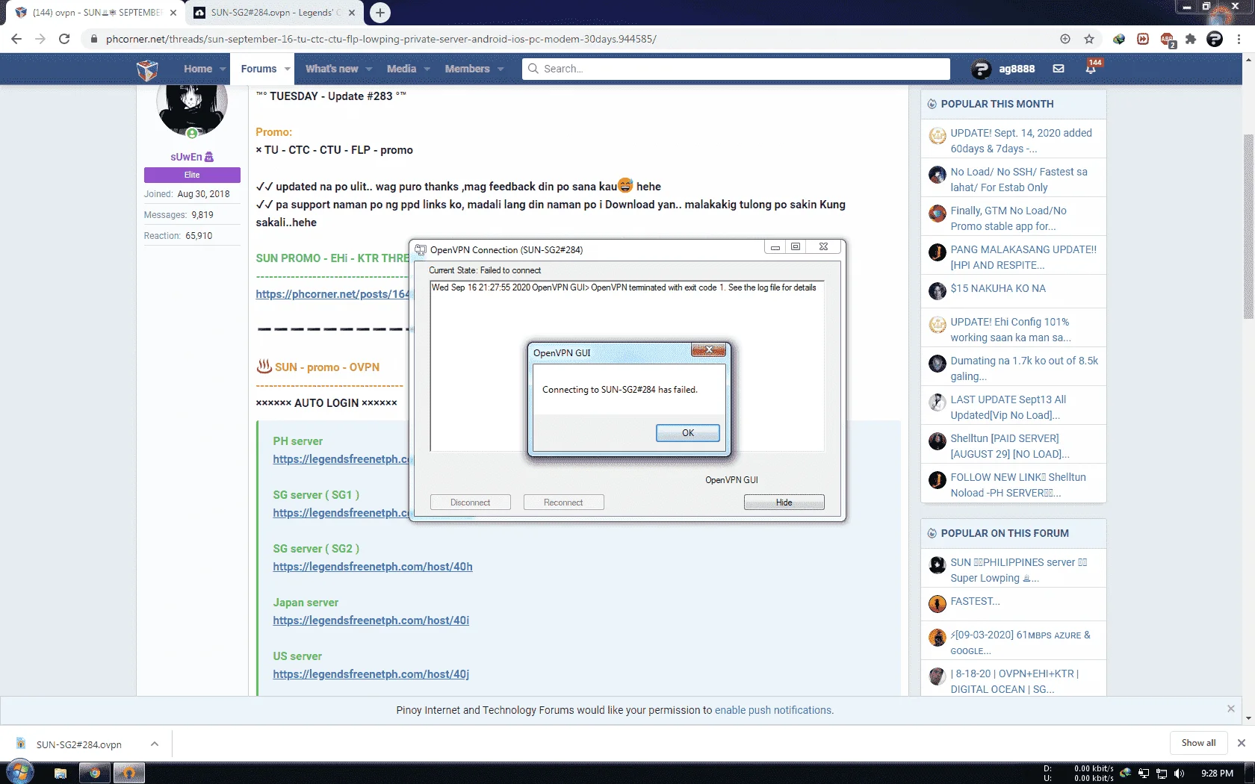Click the enable push notifications link
Viewport: 1255px width, 784px height.
774,710
